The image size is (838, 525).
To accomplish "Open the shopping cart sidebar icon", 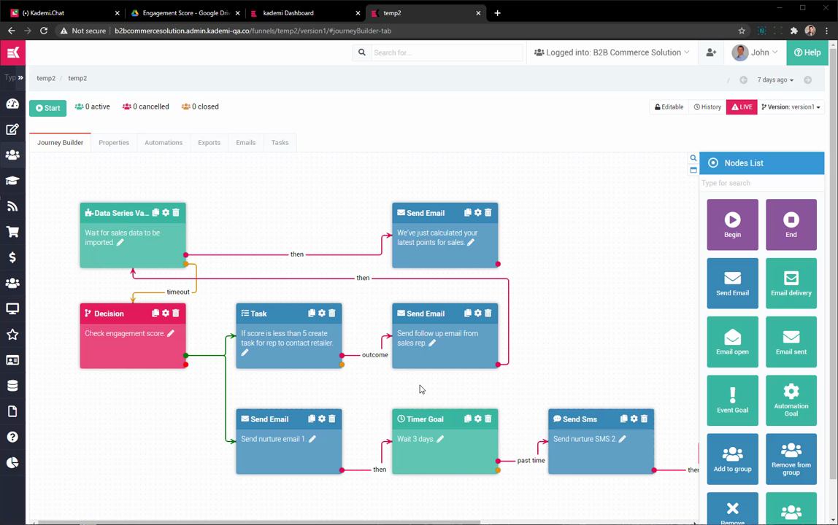I will (x=12, y=232).
